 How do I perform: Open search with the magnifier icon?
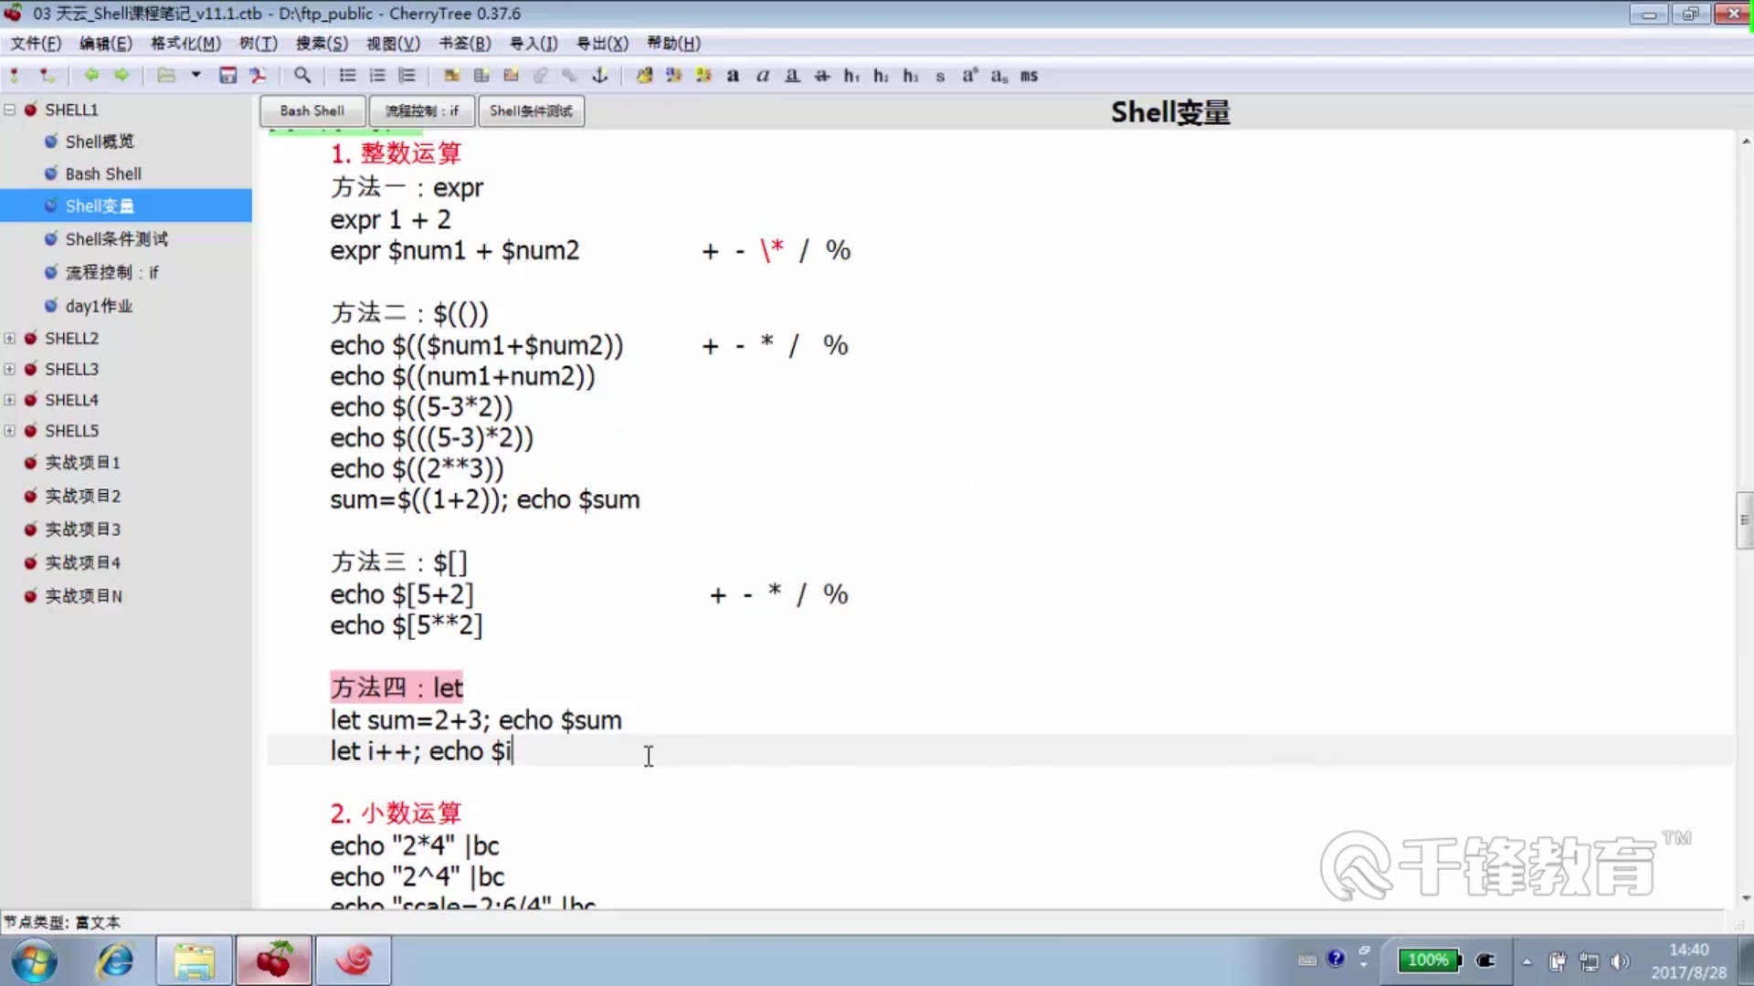[302, 76]
